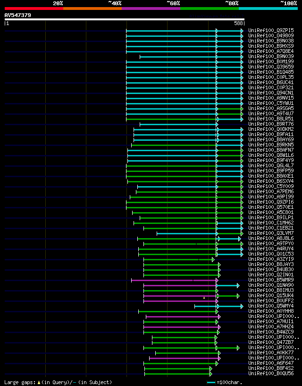
Task: Select the UniRef100_A9SGA5 label
Action: tap(271, 108)
